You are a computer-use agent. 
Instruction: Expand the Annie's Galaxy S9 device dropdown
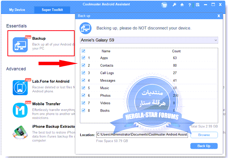[149, 40]
